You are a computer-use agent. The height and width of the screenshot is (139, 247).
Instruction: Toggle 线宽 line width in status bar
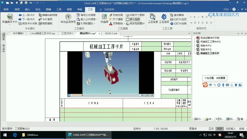pyautogui.click(x=219, y=129)
